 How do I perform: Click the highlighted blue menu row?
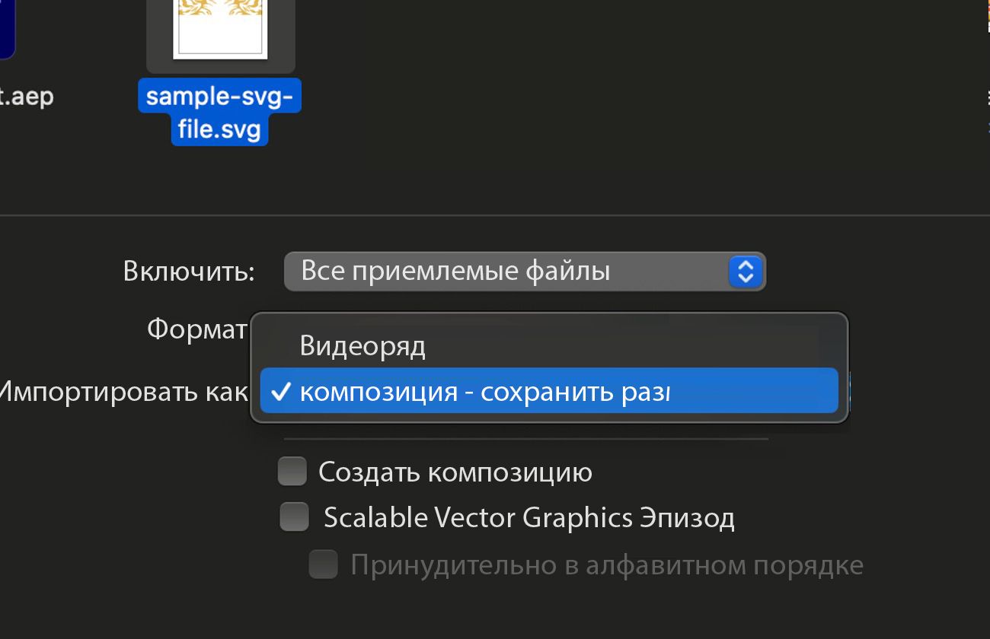coord(548,390)
